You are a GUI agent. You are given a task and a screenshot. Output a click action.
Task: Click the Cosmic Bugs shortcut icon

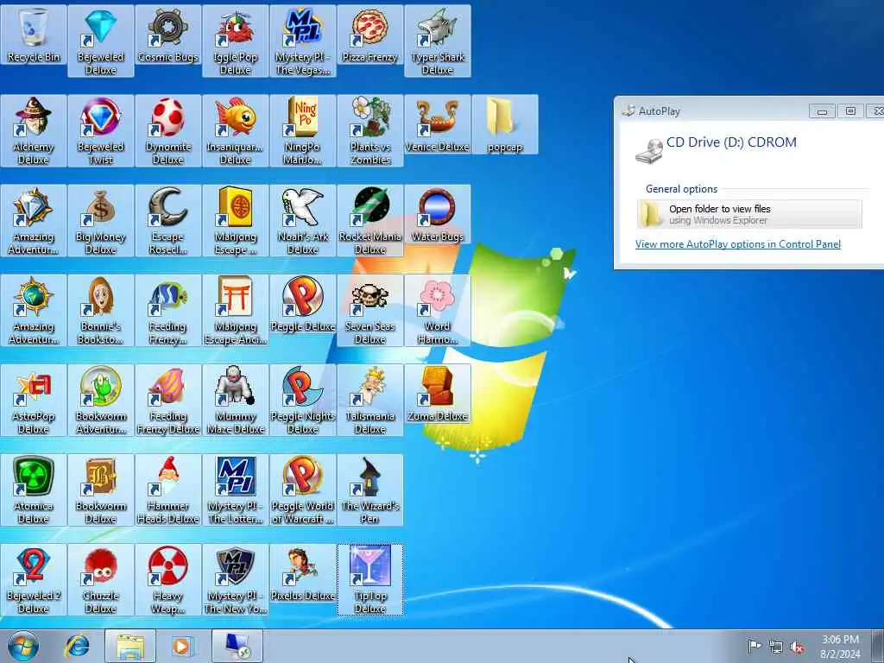click(x=168, y=35)
